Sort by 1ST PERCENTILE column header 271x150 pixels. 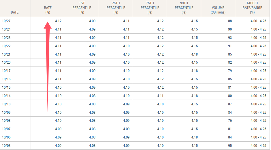pos(82,8)
